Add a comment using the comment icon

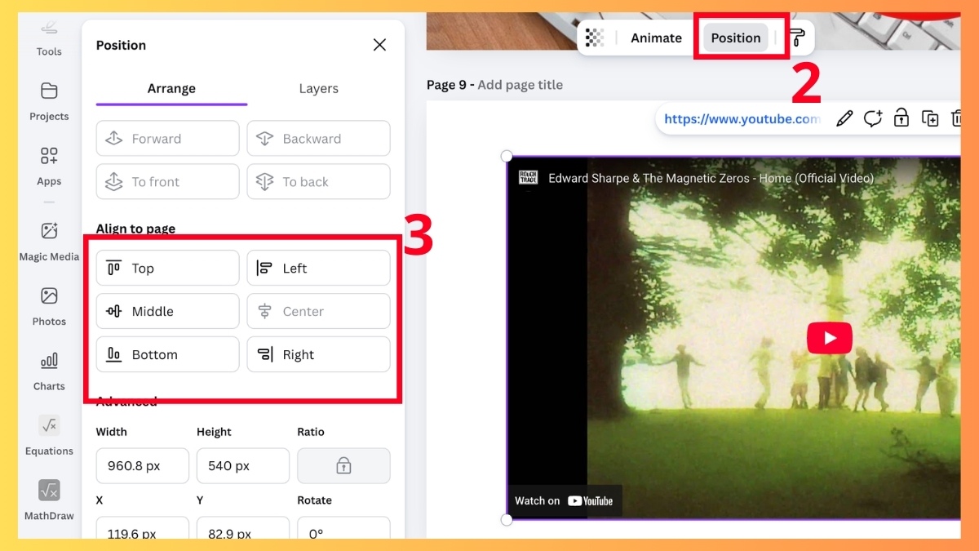point(873,118)
